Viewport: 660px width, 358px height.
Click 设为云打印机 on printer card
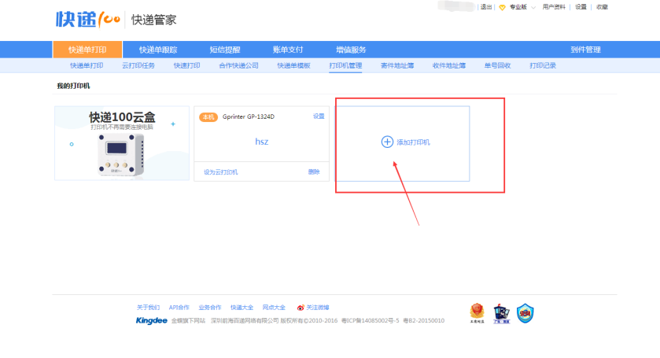point(220,172)
